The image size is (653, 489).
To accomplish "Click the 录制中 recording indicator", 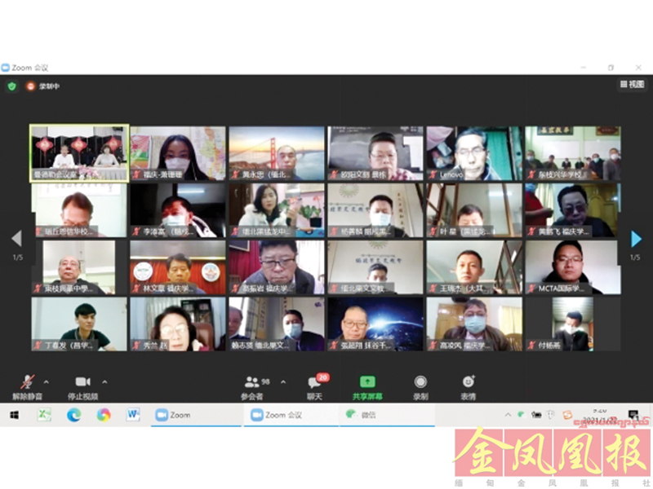I will click(x=43, y=86).
